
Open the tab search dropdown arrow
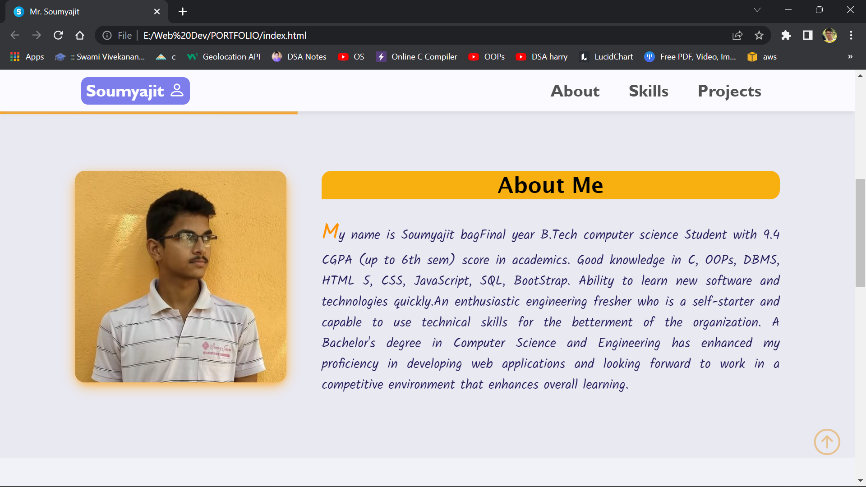click(x=757, y=10)
